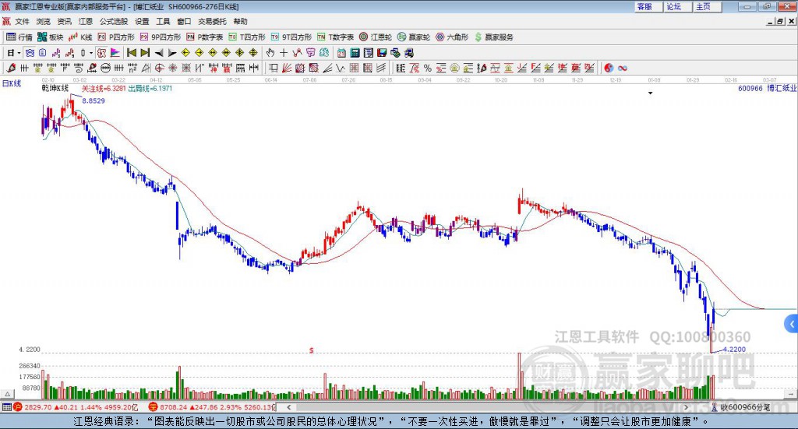Screen dimensions: 798x429
Task: Click the blue side panel chevron
Action: pos(791,324)
